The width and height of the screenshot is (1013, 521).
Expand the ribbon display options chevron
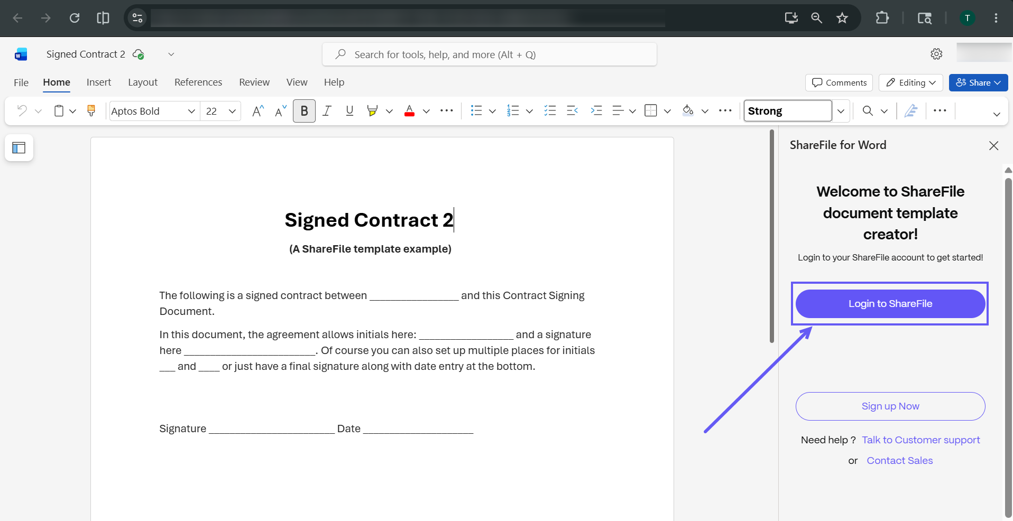click(x=997, y=114)
